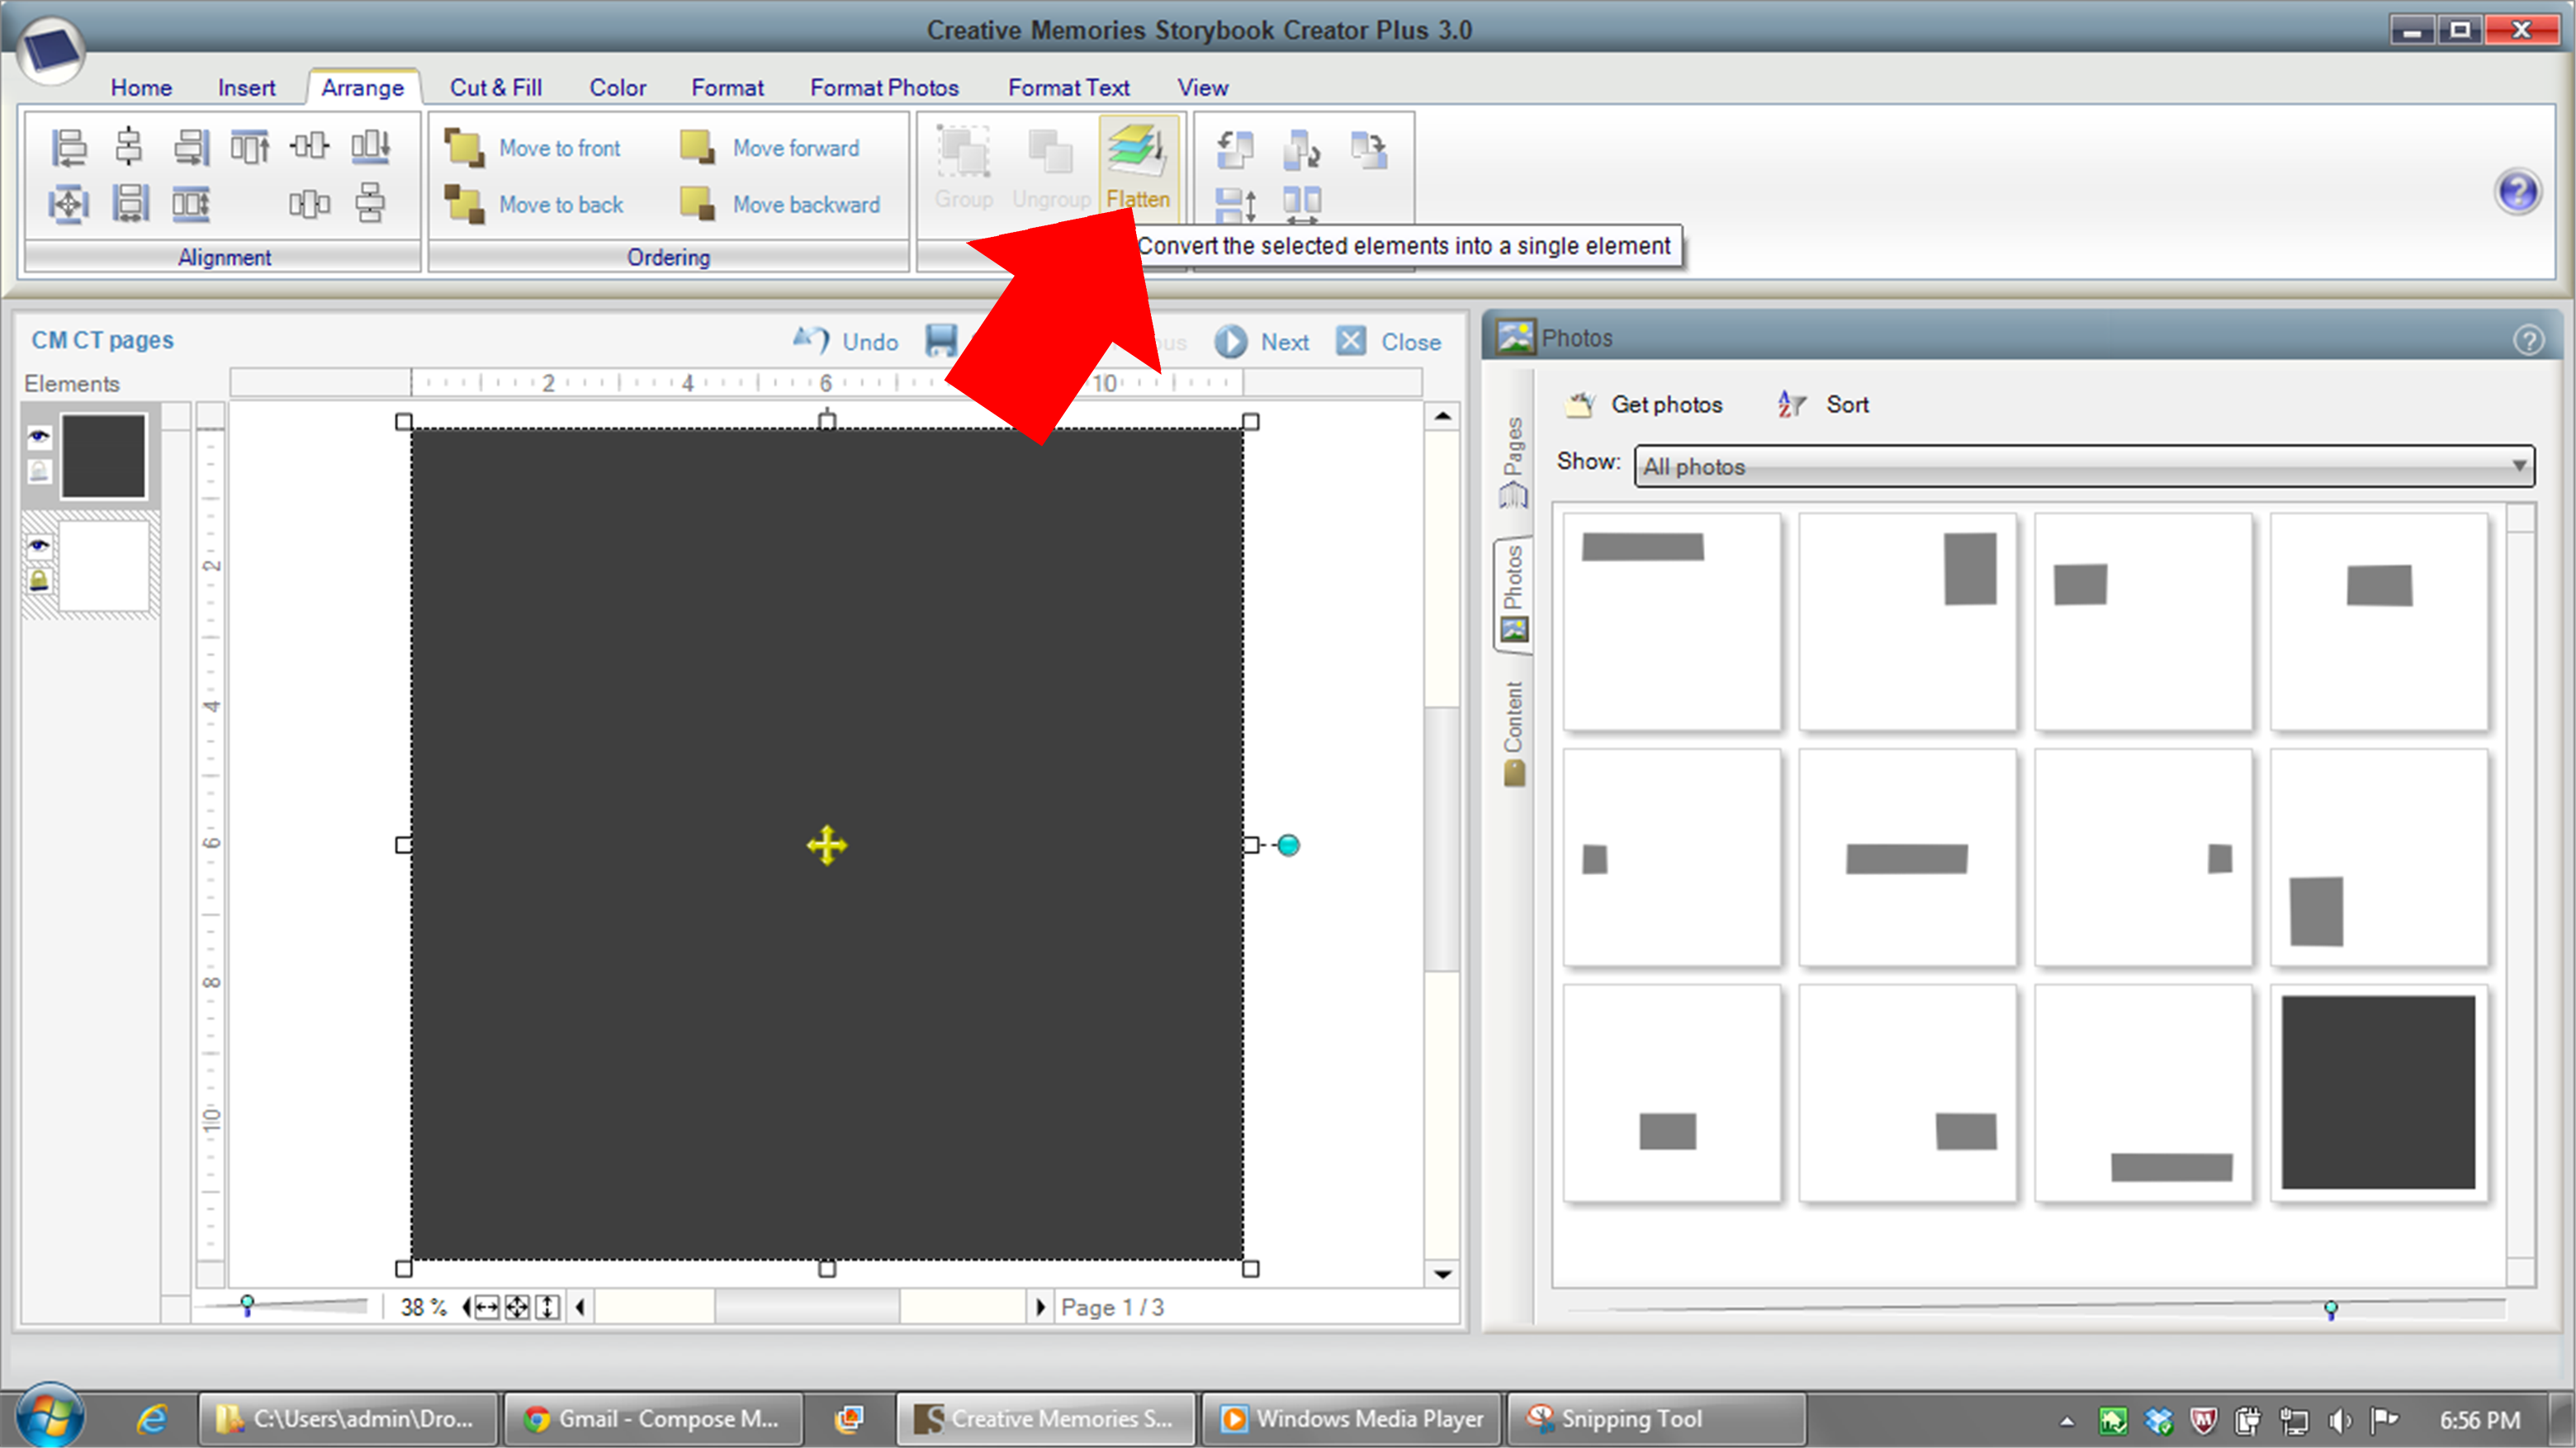The width and height of the screenshot is (2576, 1448).
Task: Align selected elements to right edge
Action: tap(190, 147)
